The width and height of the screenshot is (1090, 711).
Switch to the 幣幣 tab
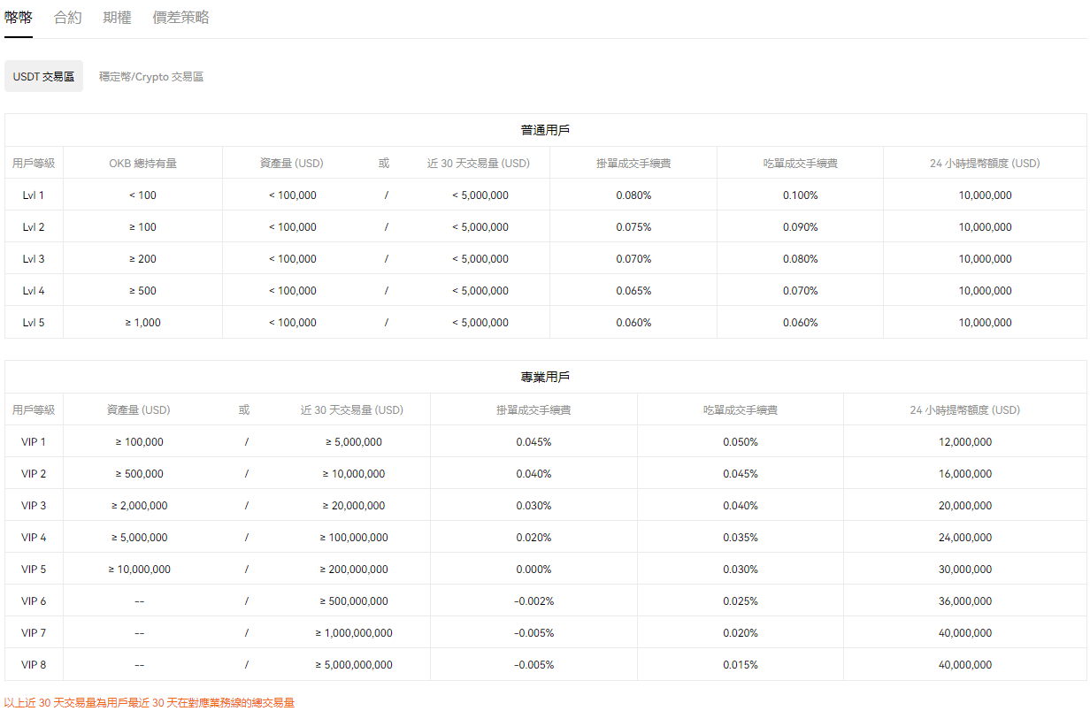[19, 18]
